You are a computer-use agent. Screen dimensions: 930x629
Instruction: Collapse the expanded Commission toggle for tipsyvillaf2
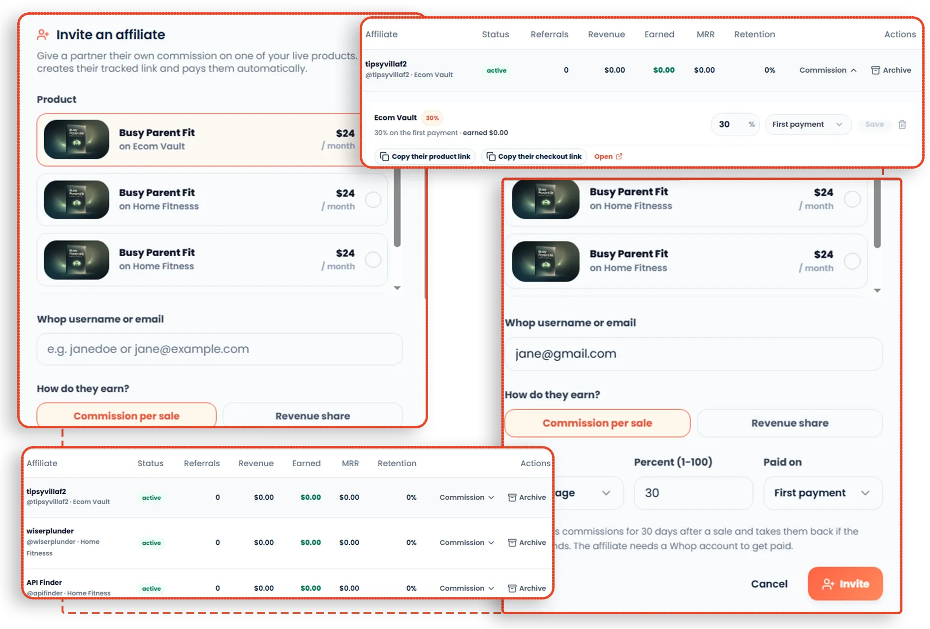click(x=828, y=70)
